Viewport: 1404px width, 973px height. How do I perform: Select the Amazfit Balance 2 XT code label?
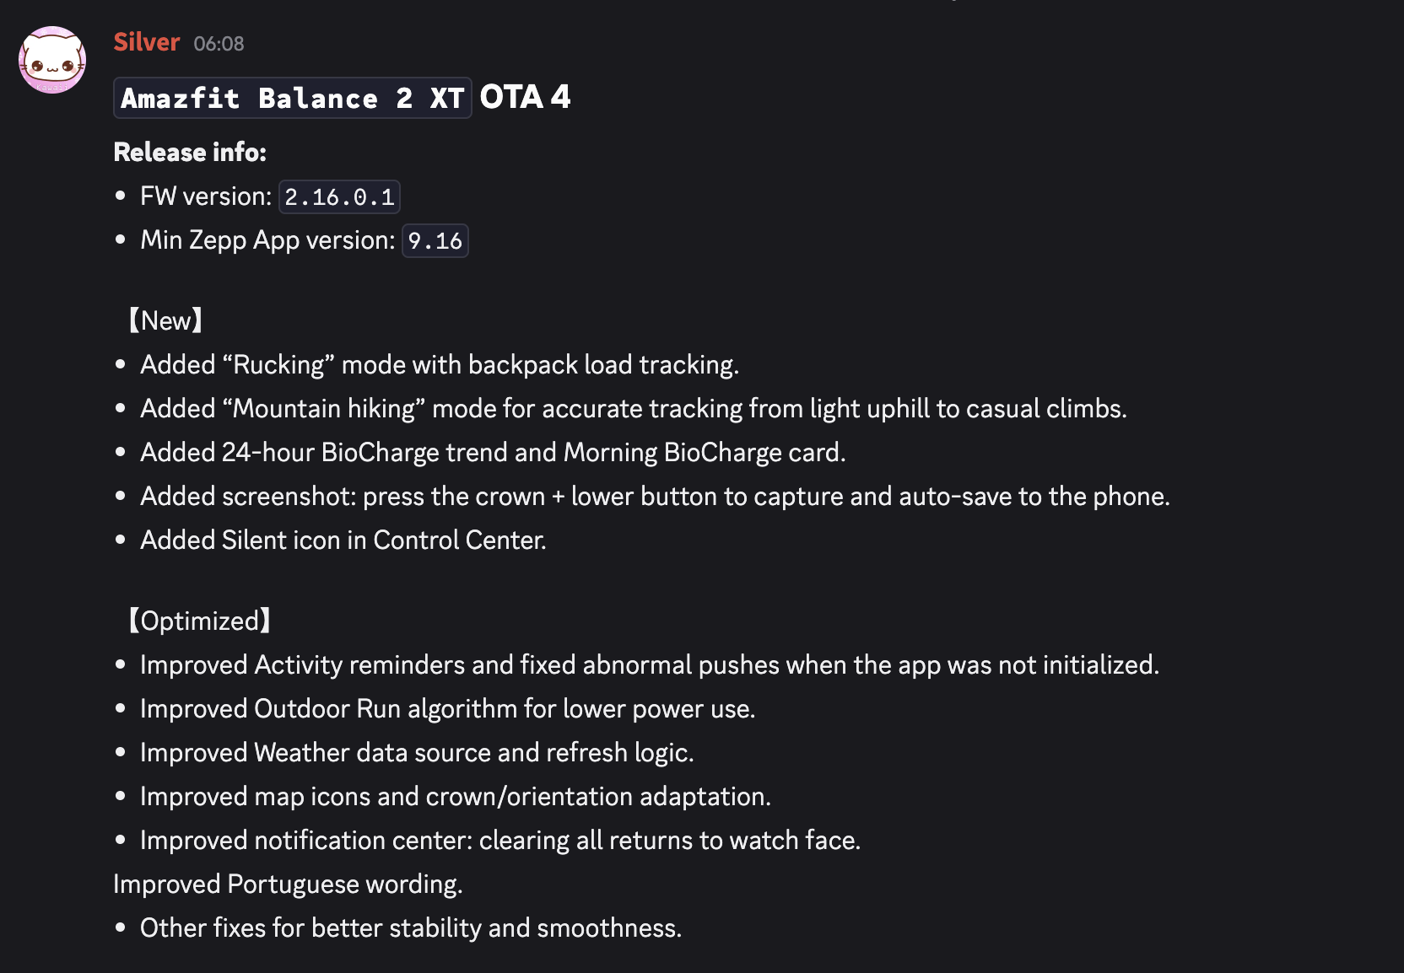(292, 99)
